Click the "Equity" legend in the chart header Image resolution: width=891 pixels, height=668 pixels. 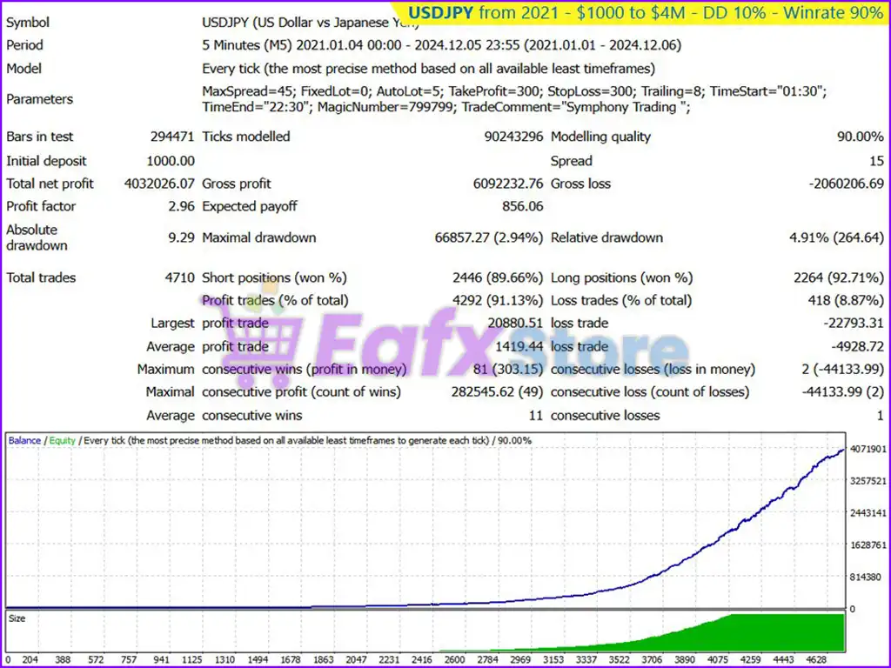tap(62, 441)
